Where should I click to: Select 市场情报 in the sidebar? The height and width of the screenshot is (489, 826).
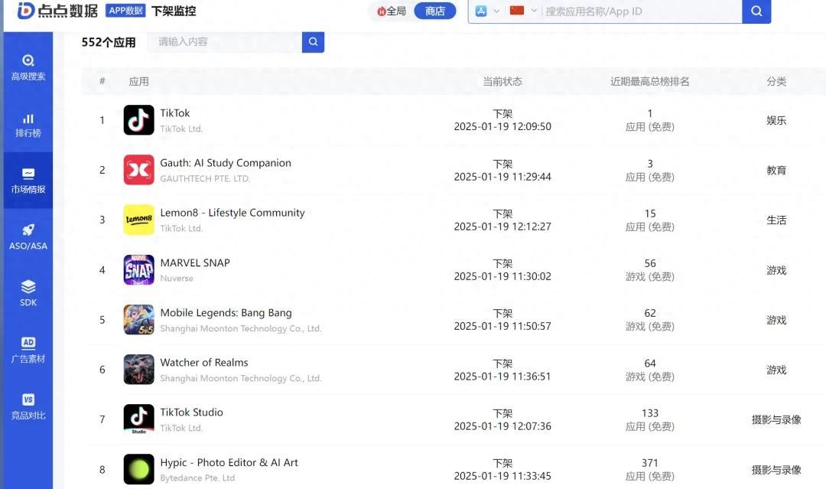(x=28, y=181)
